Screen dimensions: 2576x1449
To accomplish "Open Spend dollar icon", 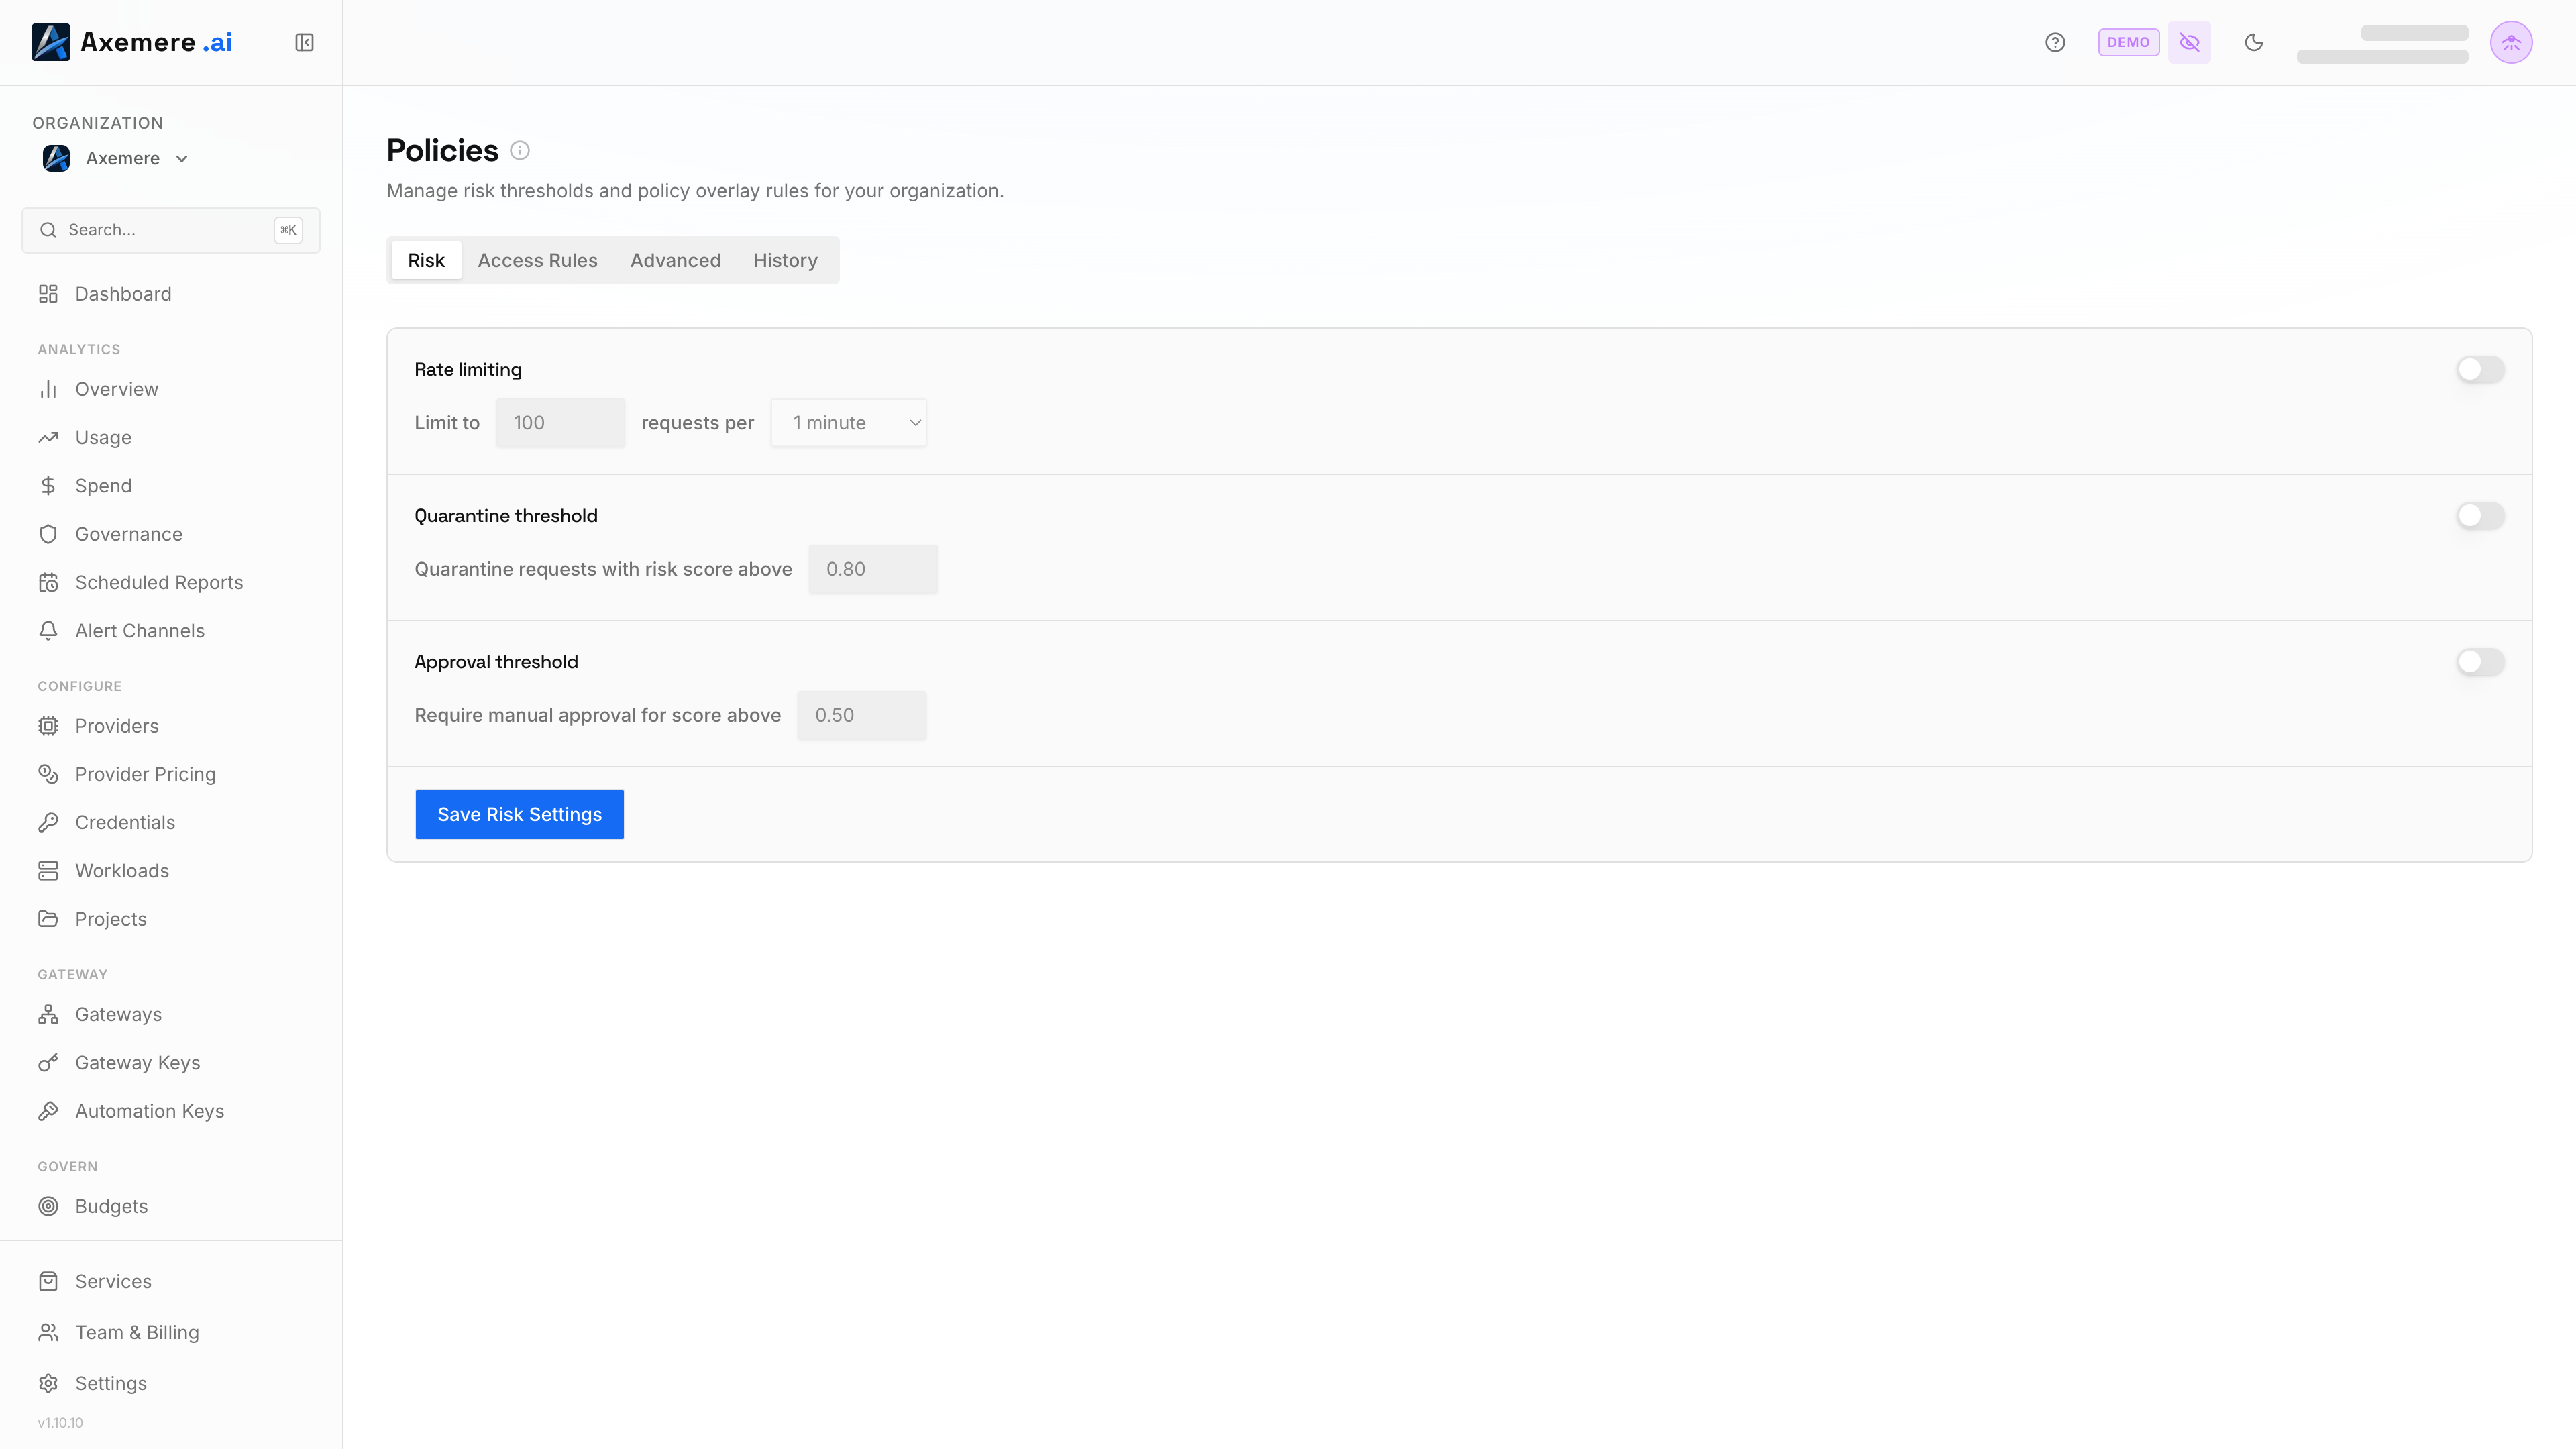I will pyautogui.click(x=48, y=486).
